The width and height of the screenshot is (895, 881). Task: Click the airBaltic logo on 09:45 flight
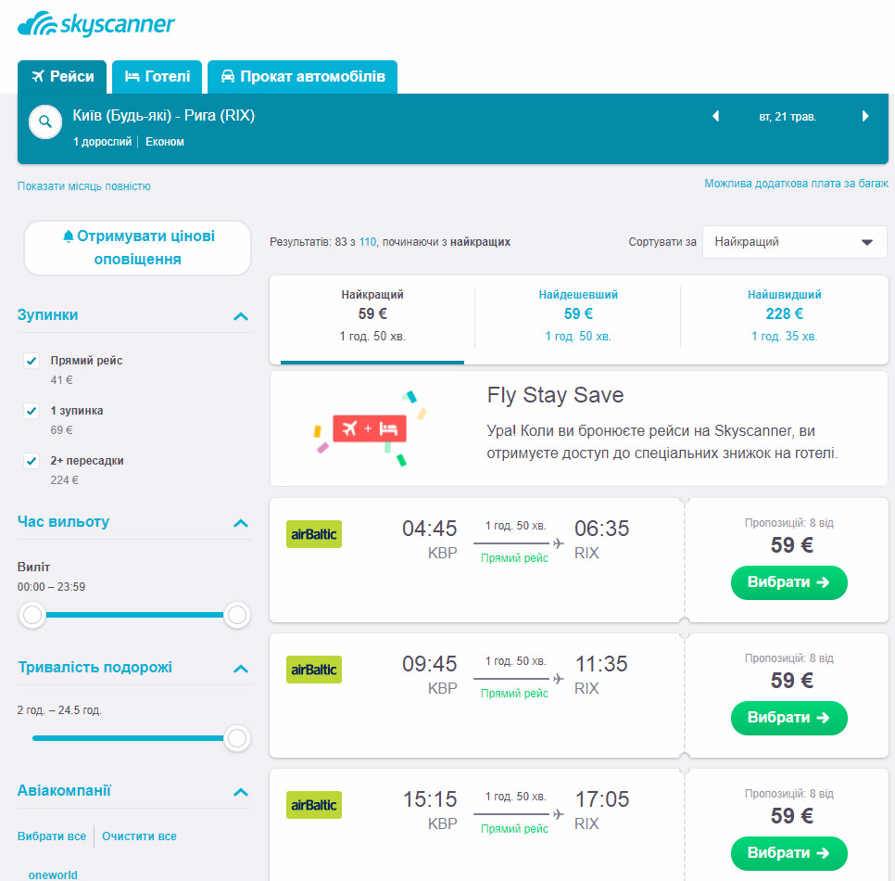314,670
